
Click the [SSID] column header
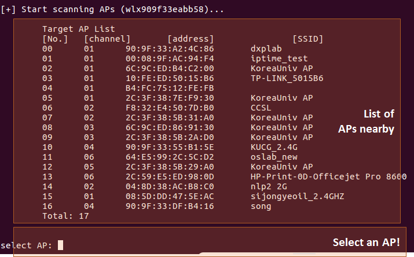pos(307,39)
